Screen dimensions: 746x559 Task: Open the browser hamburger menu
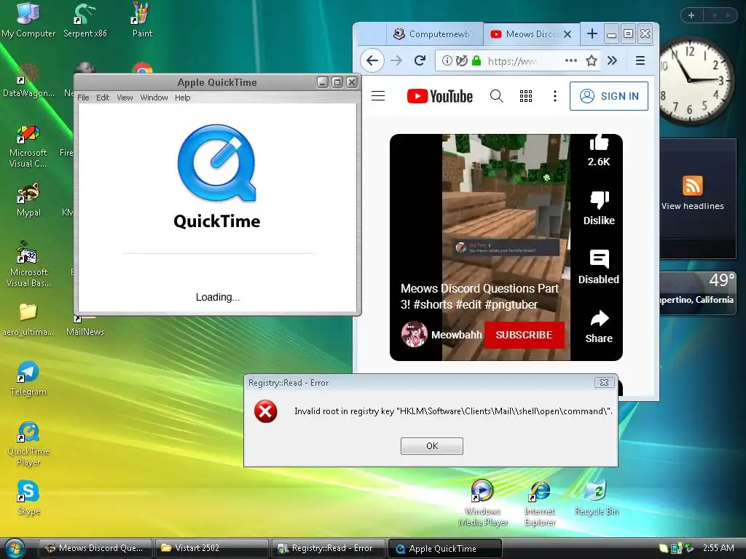(x=640, y=60)
